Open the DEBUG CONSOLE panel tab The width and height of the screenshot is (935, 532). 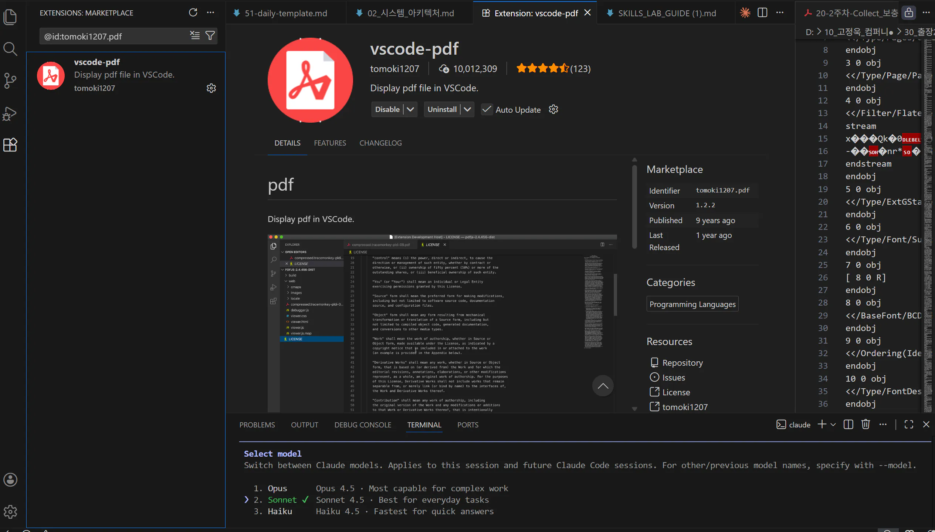tap(363, 425)
